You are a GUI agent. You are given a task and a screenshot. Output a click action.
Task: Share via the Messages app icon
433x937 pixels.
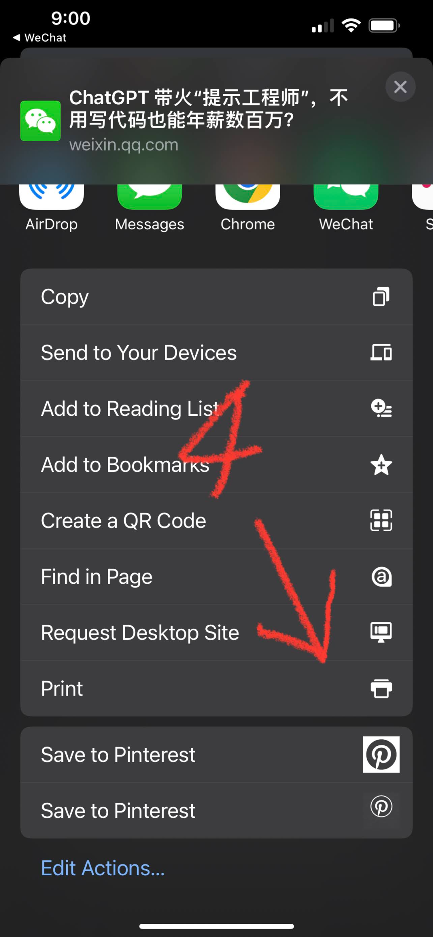pos(150,197)
